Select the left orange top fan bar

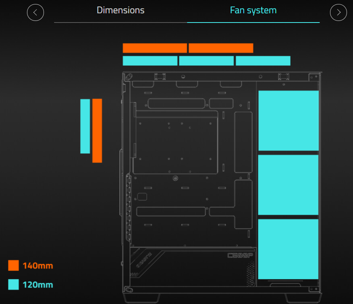tap(155, 48)
